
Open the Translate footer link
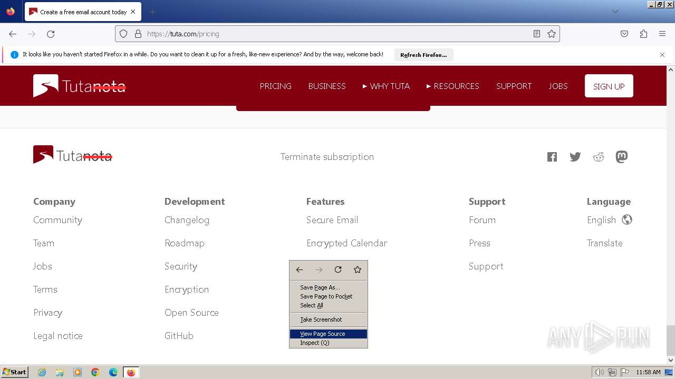point(604,243)
